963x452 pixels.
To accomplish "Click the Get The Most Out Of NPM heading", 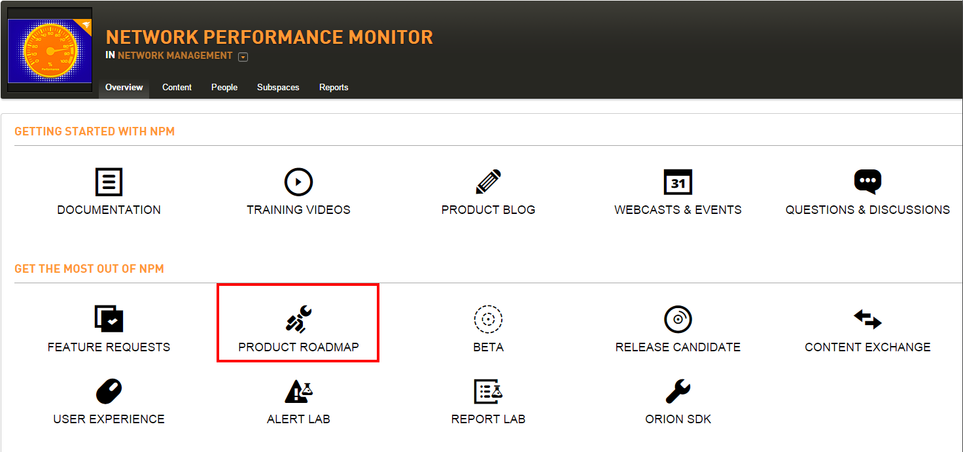I will coord(89,269).
